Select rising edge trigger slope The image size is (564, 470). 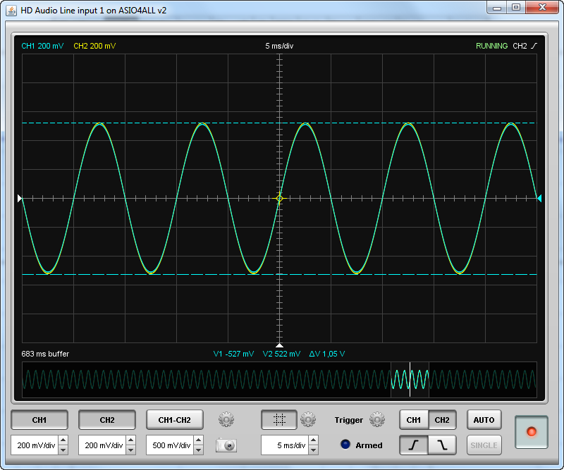tap(414, 445)
